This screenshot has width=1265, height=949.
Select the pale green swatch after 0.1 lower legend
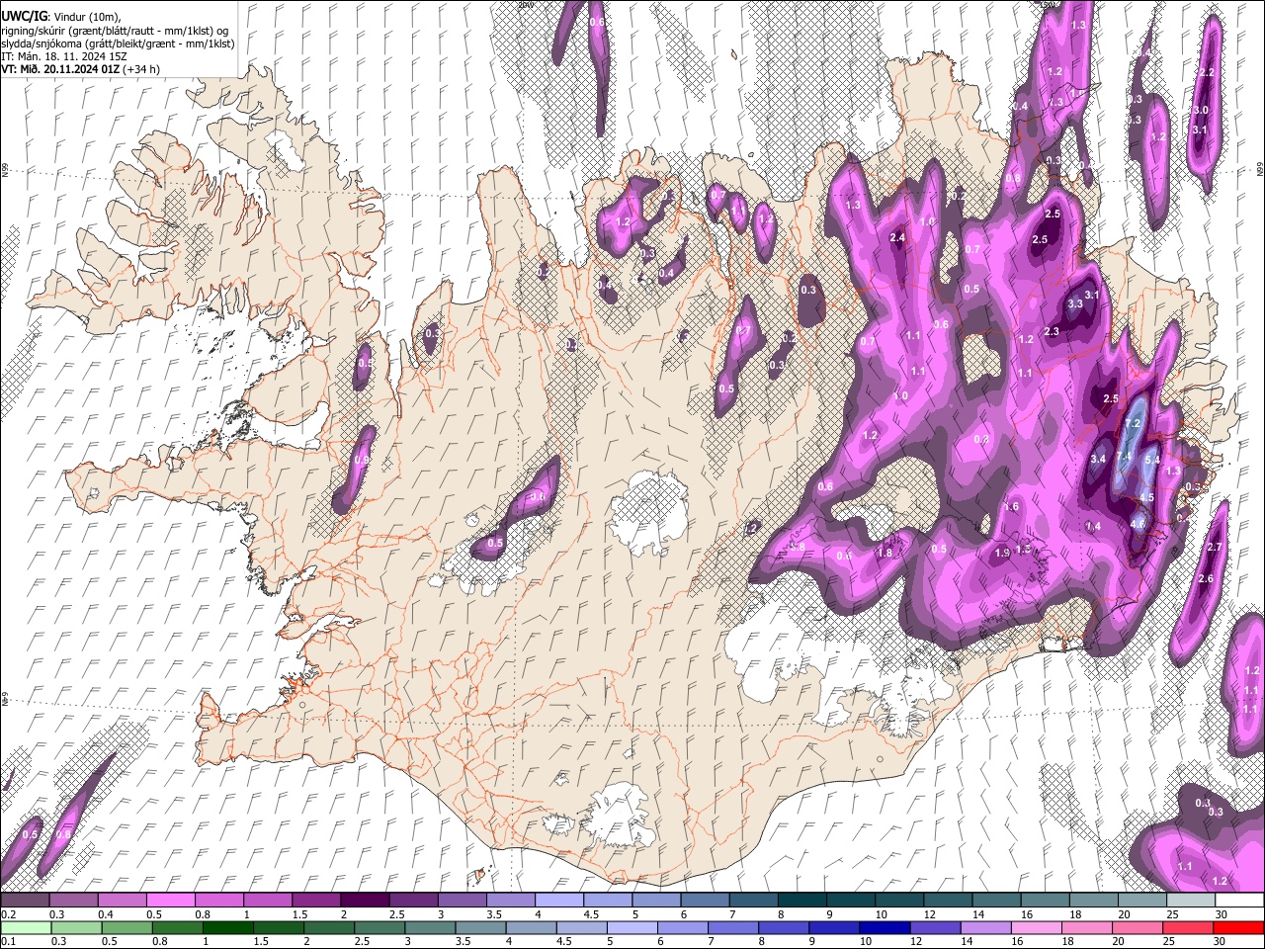point(25,927)
